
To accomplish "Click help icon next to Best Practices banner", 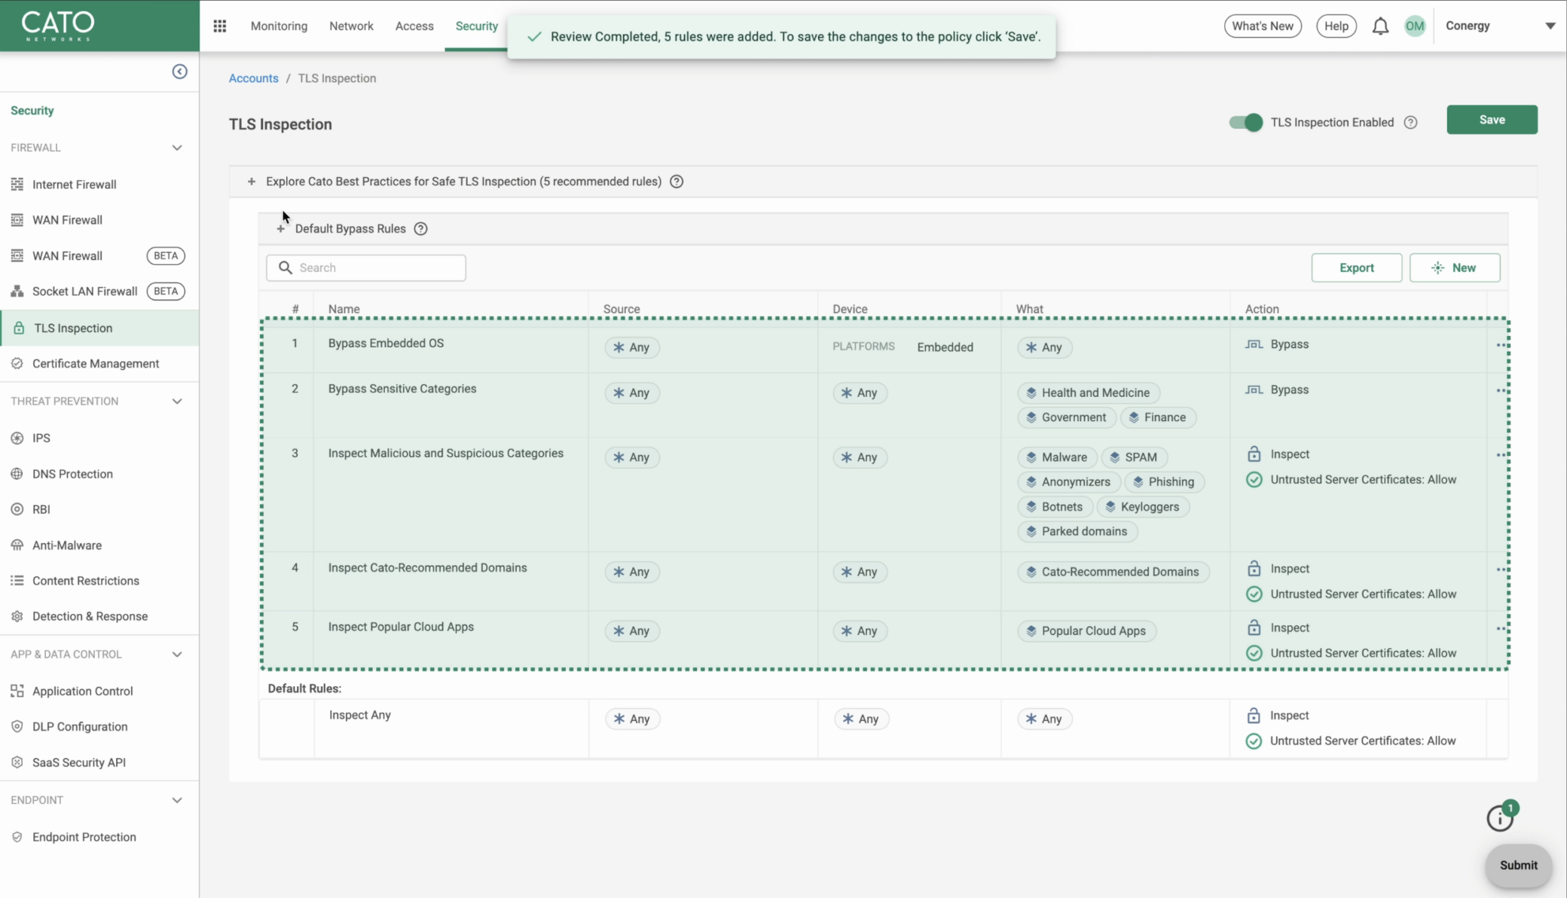I will point(677,182).
